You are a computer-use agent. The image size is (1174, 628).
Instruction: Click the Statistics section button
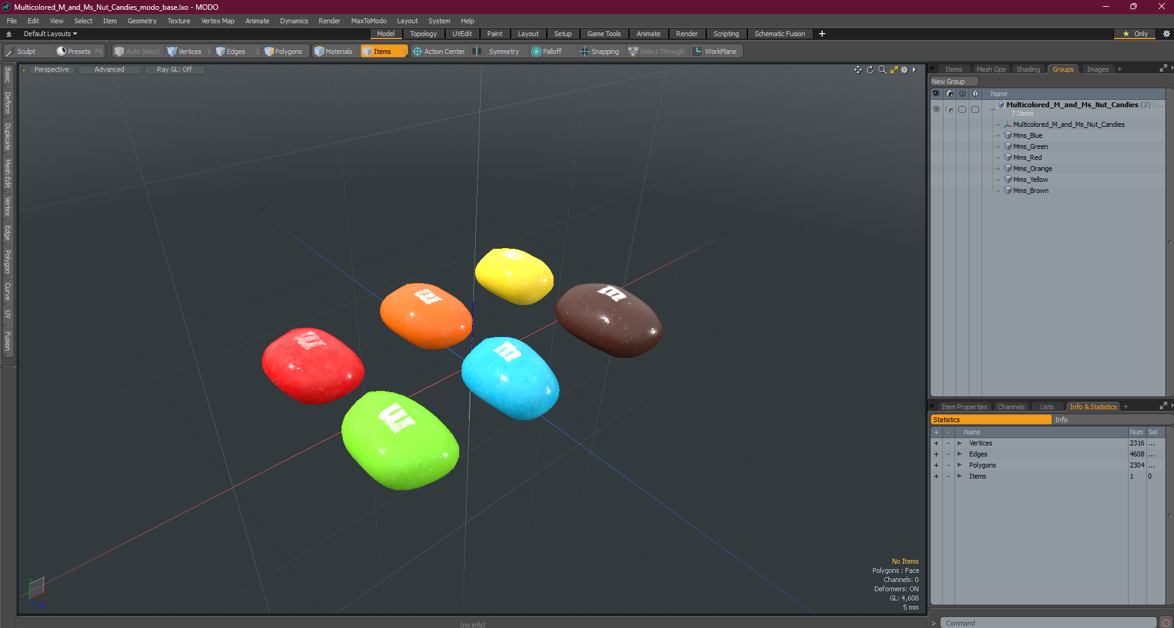click(x=991, y=420)
